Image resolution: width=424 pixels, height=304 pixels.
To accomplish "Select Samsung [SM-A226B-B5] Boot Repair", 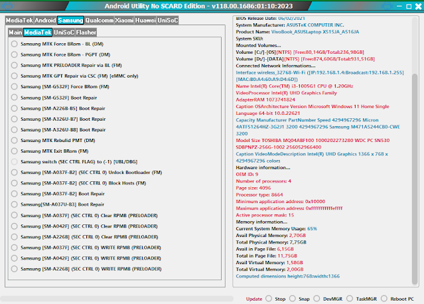I will tap(15, 108).
